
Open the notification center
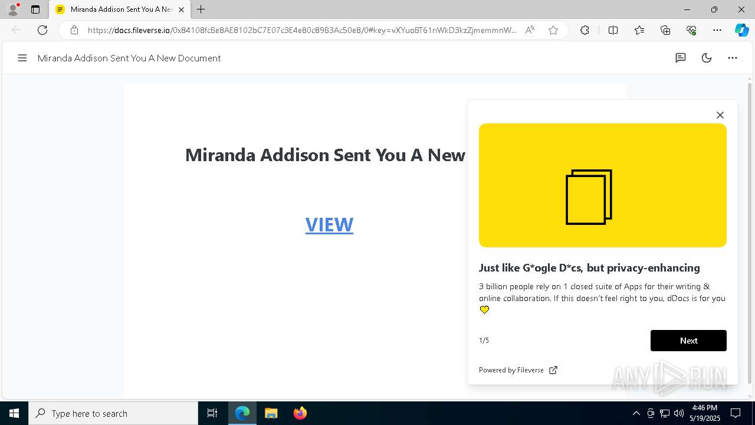[x=736, y=413]
